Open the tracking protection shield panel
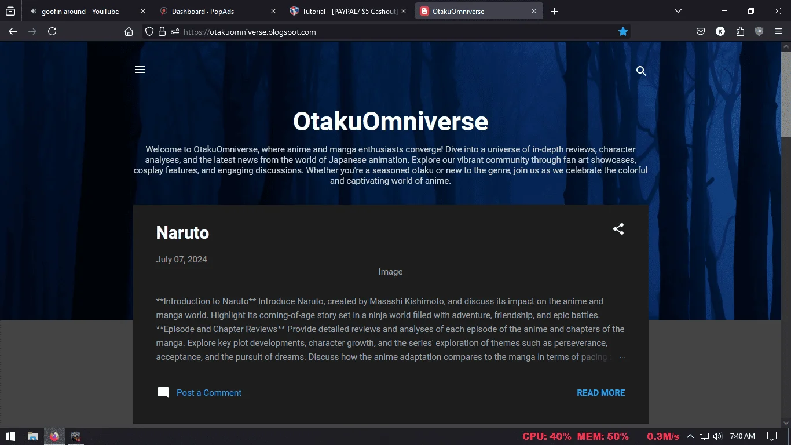This screenshot has width=791, height=445. 149,32
